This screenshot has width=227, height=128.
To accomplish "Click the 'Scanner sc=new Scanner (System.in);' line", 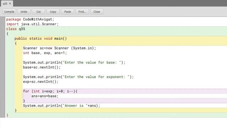I will [x=59, y=48].
